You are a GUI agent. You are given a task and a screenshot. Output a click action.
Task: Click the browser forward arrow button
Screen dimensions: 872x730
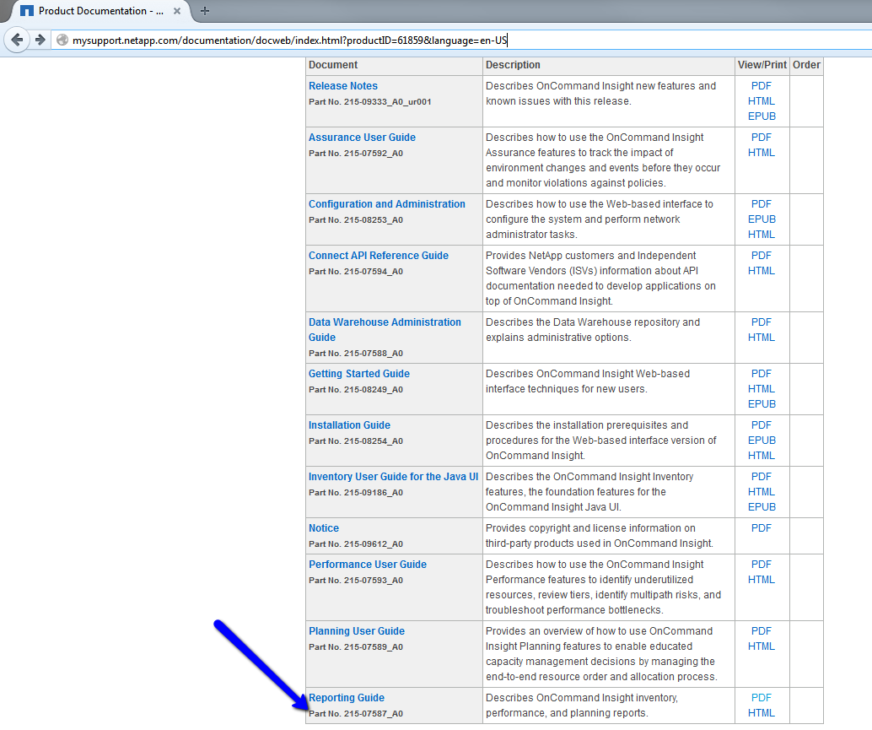40,40
